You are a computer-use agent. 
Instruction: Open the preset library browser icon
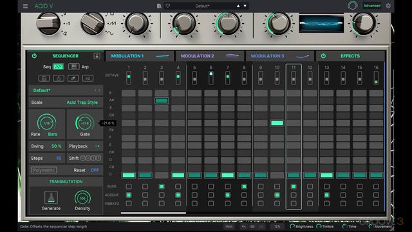click(x=159, y=6)
